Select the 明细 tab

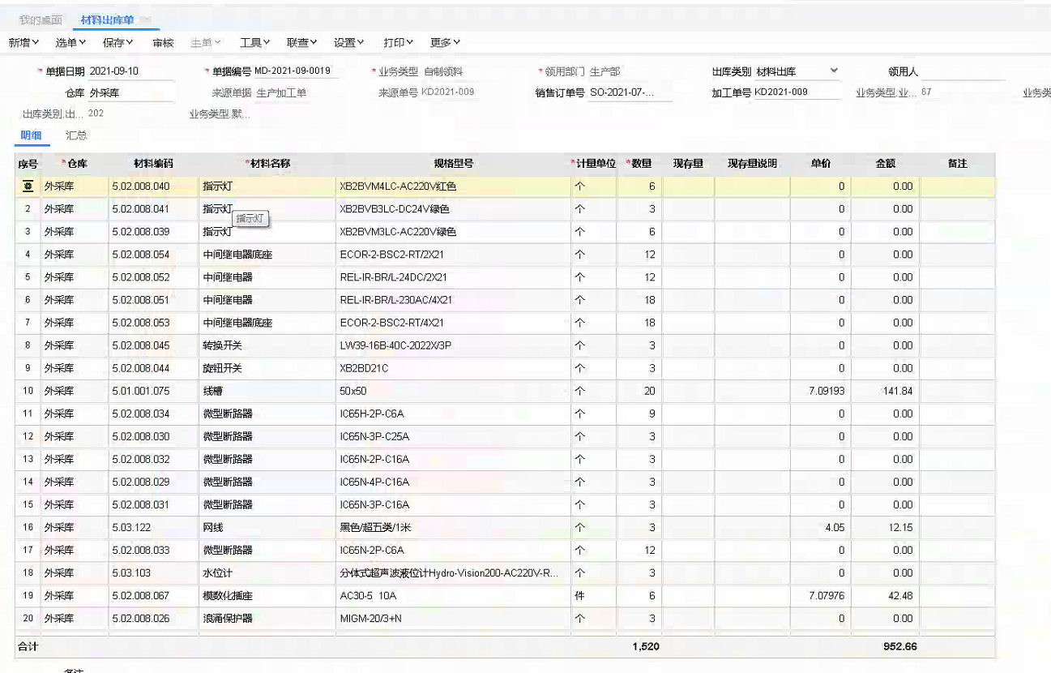[x=32, y=135]
